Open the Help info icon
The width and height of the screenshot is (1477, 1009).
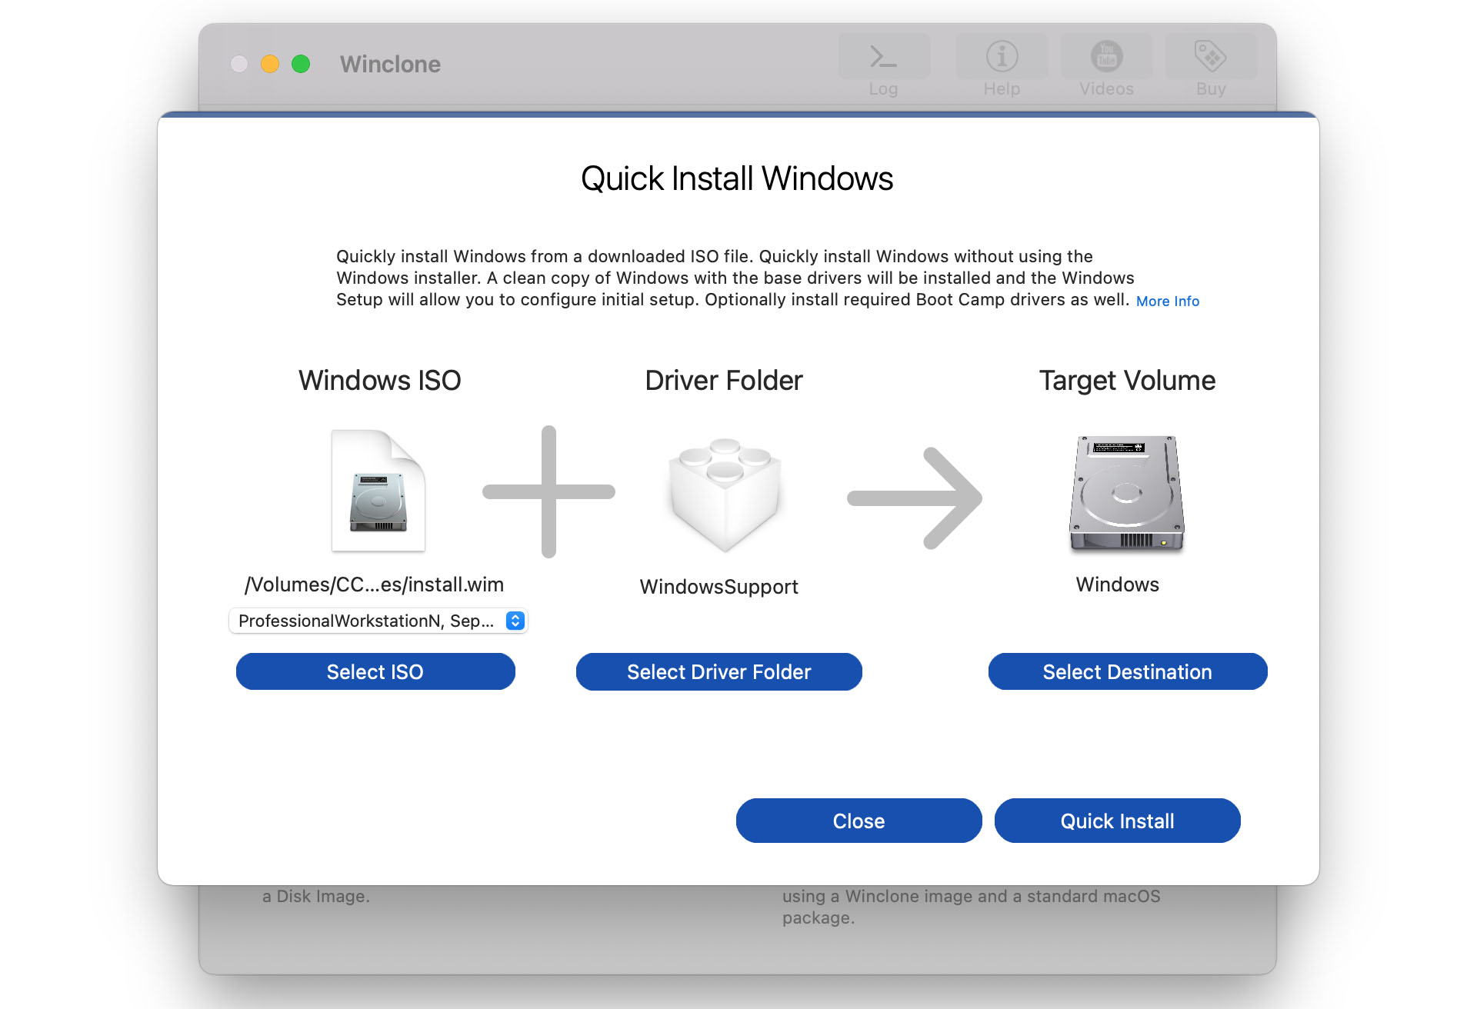pyautogui.click(x=1002, y=57)
